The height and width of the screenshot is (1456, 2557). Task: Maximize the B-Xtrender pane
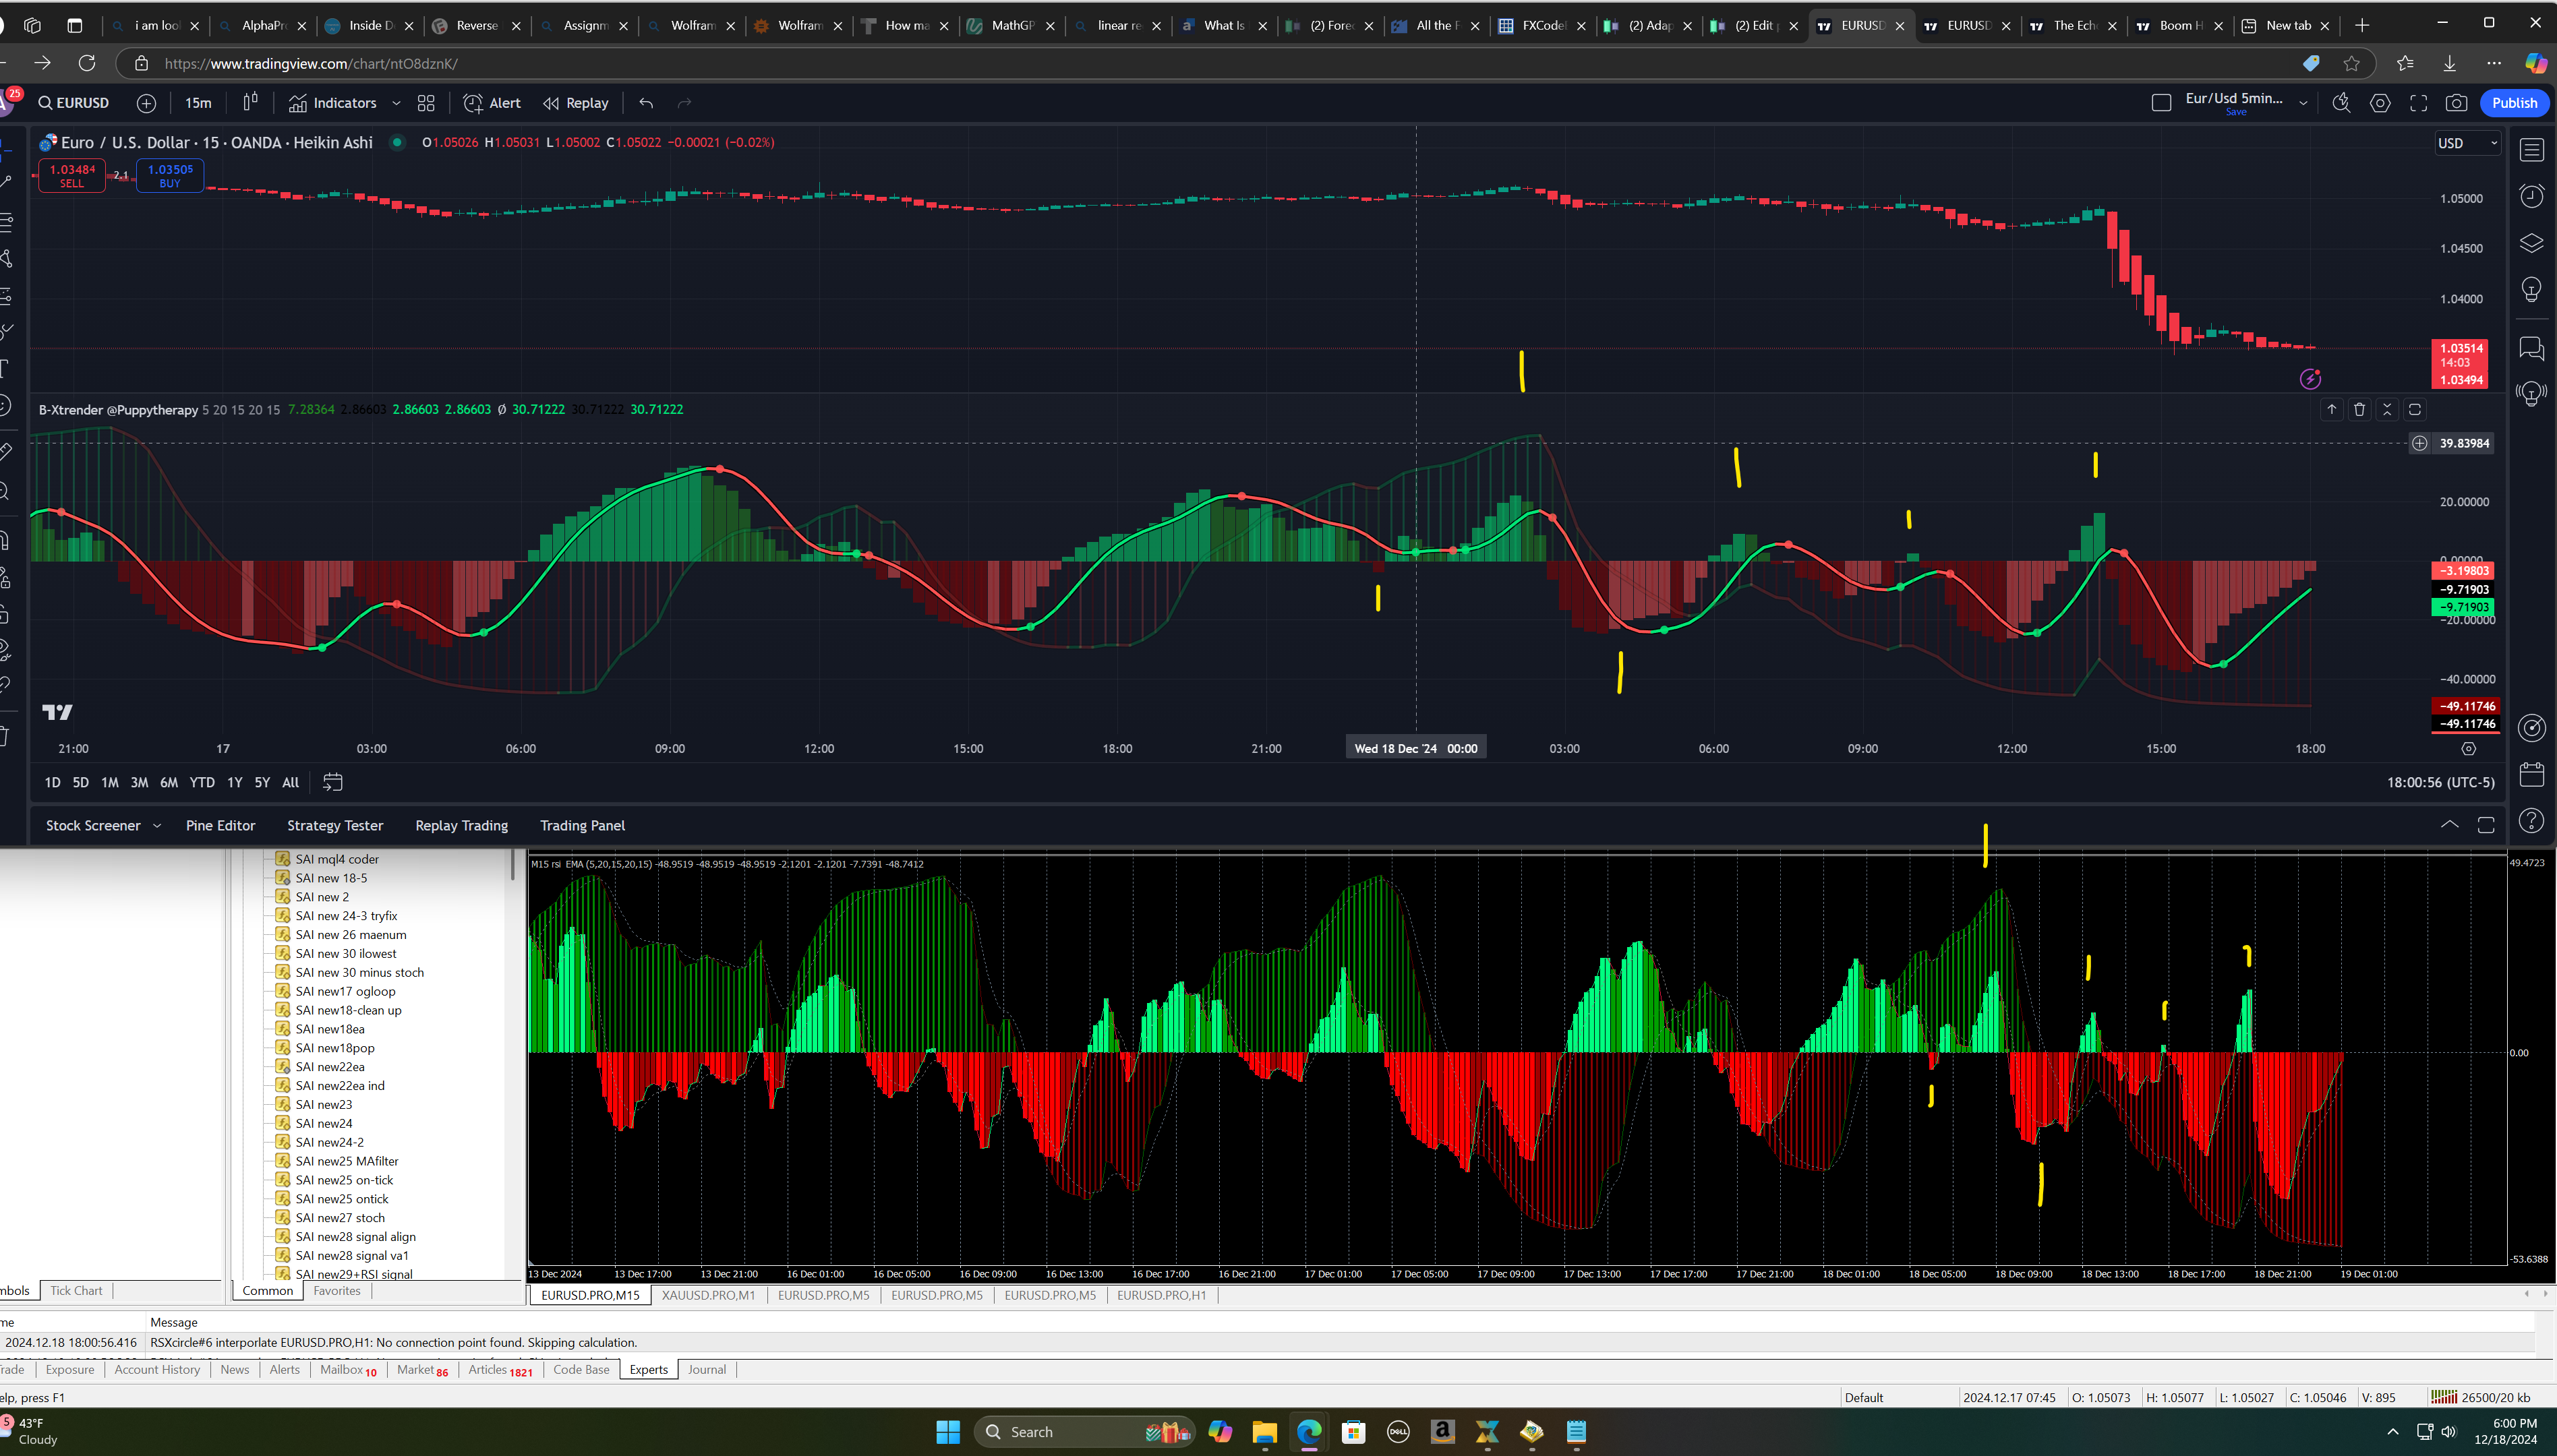pyautogui.click(x=2414, y=409)
